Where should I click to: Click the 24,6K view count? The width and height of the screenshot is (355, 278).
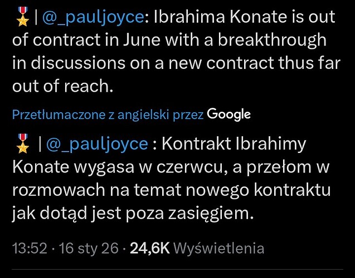click(149, 249)
